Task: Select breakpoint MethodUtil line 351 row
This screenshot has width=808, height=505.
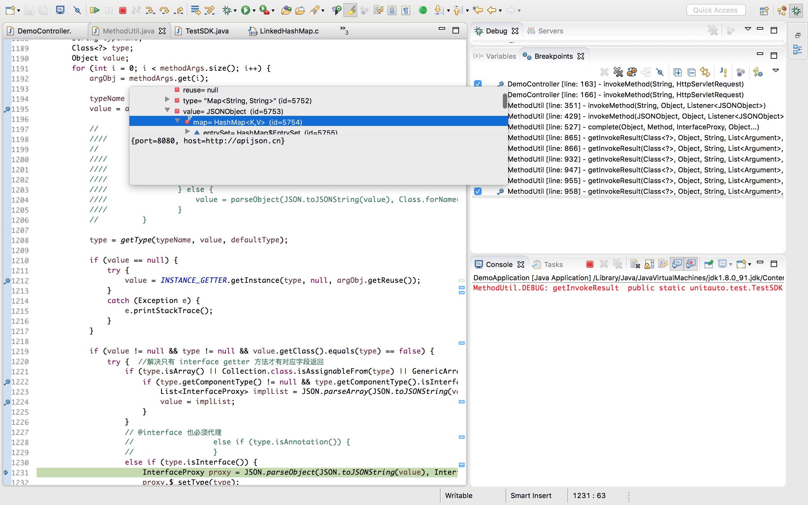Action: (636, 105)
